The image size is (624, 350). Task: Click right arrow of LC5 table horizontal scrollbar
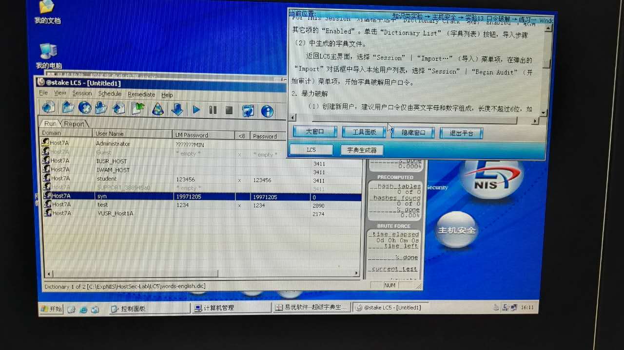coord(357,274)
